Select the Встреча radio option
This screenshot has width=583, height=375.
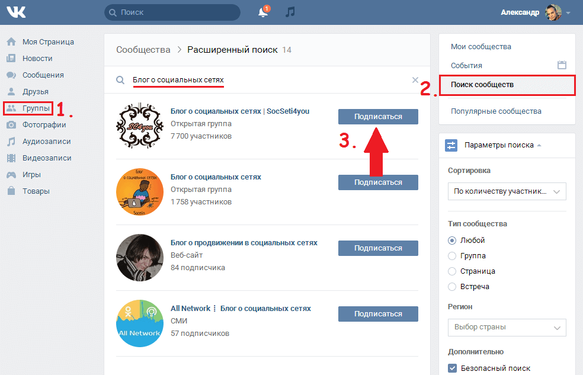(453, 287)
